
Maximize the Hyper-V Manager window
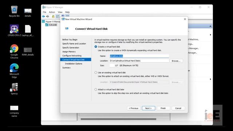point(200,7)
